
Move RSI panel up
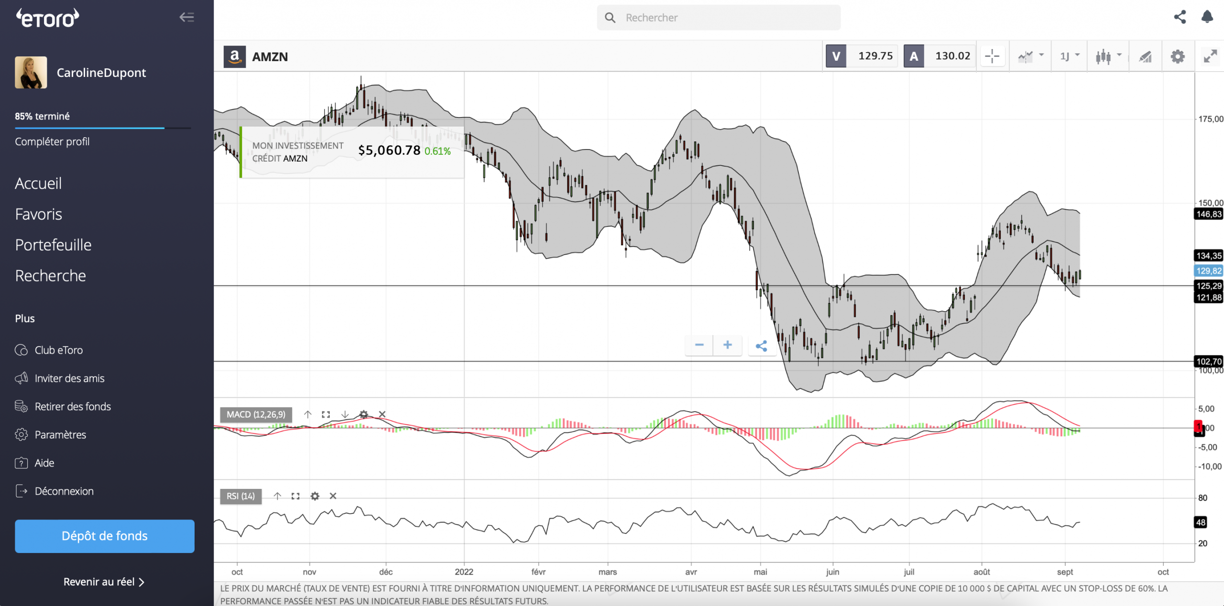click(277, 496)
